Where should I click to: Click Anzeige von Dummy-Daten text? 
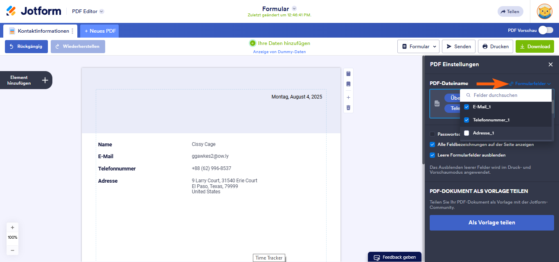279,52
